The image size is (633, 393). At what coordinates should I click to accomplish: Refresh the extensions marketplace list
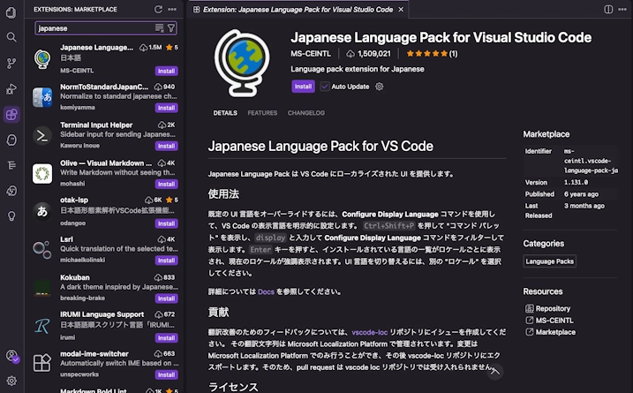pyautogui.click(x=158, y=10)
